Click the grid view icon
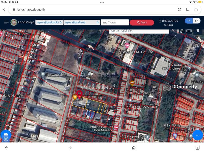This screenshot has width=204, height=153. (189, 31)
